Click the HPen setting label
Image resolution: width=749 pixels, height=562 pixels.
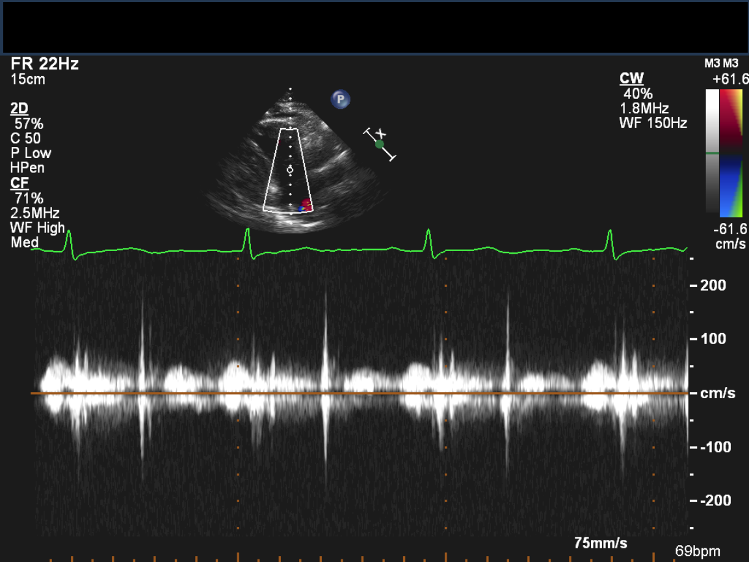26,168
